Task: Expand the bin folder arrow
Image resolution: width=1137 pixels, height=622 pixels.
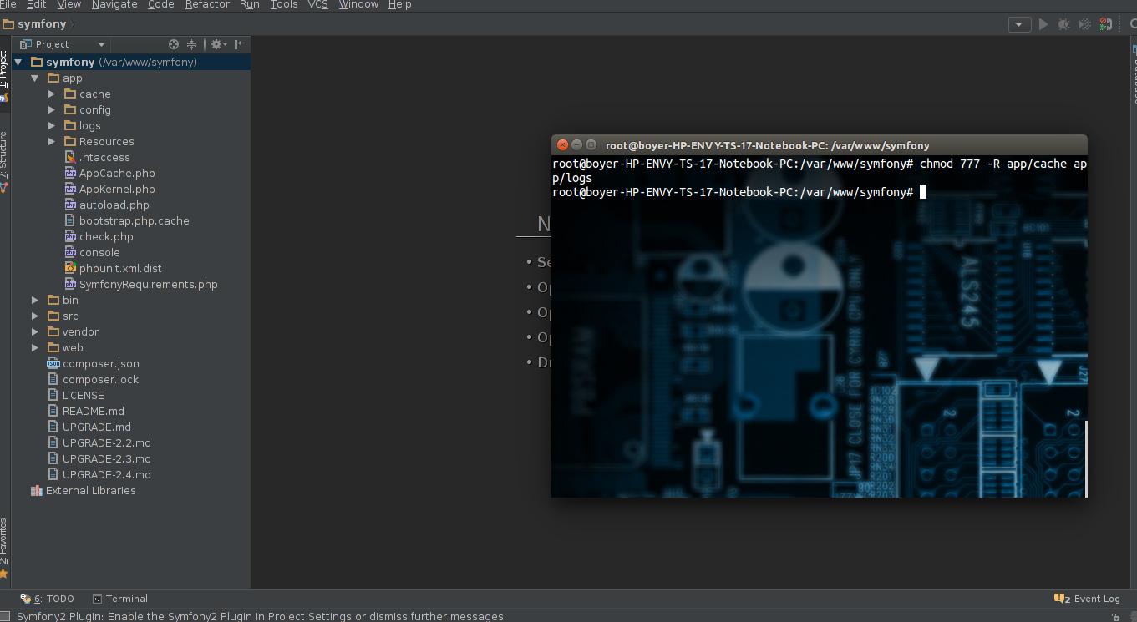Action: tap(35, 300)
